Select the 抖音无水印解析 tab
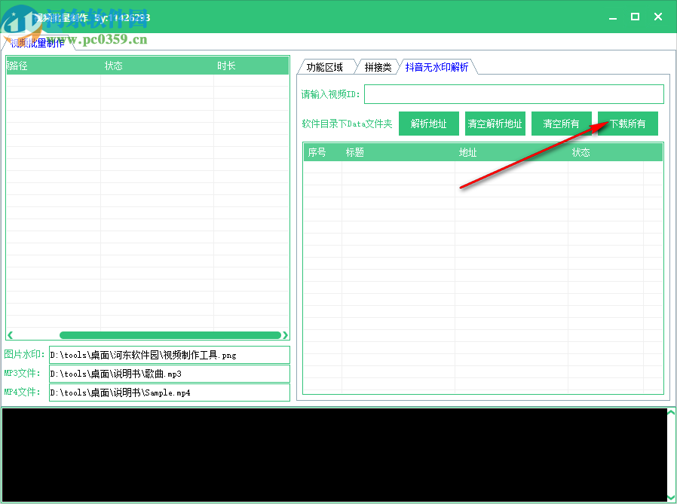The width and height of the screenshot is (677, 504). 437,67
